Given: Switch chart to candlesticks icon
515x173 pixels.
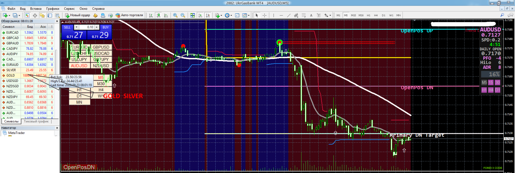Looking at the screenshot, I should tap(159, 15).
